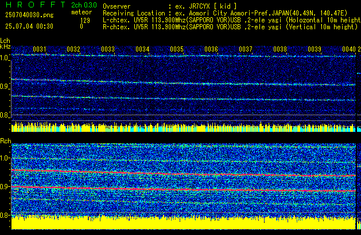Click time marker 0036
The image size is (361, 235).
(211, 49)
